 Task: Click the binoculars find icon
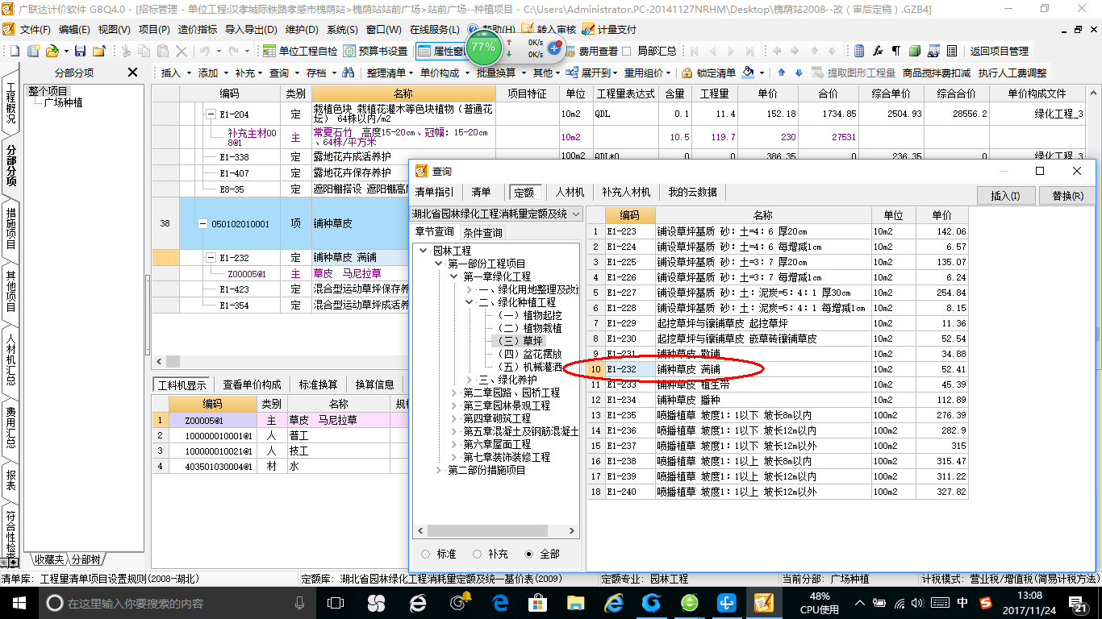tap(348, 73)
